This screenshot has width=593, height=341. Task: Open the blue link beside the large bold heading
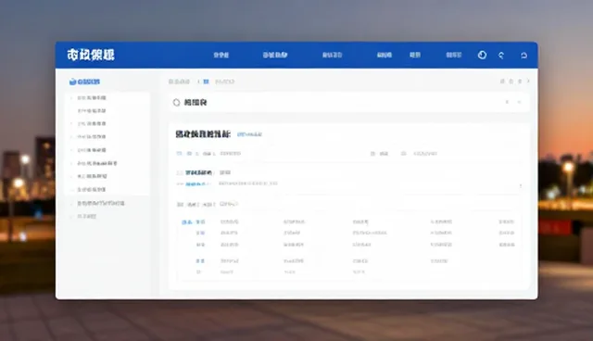click(x=249, y=134)
